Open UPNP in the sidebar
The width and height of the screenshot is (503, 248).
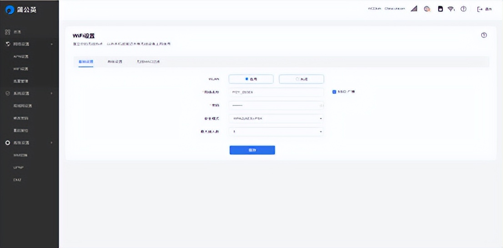18,168
